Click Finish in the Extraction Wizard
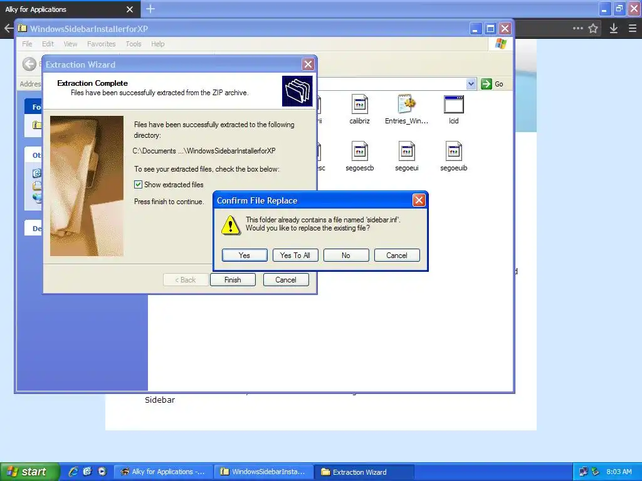The height and width of the screenshot is (481, 642). pyautogui.click(x=233, y=280)
